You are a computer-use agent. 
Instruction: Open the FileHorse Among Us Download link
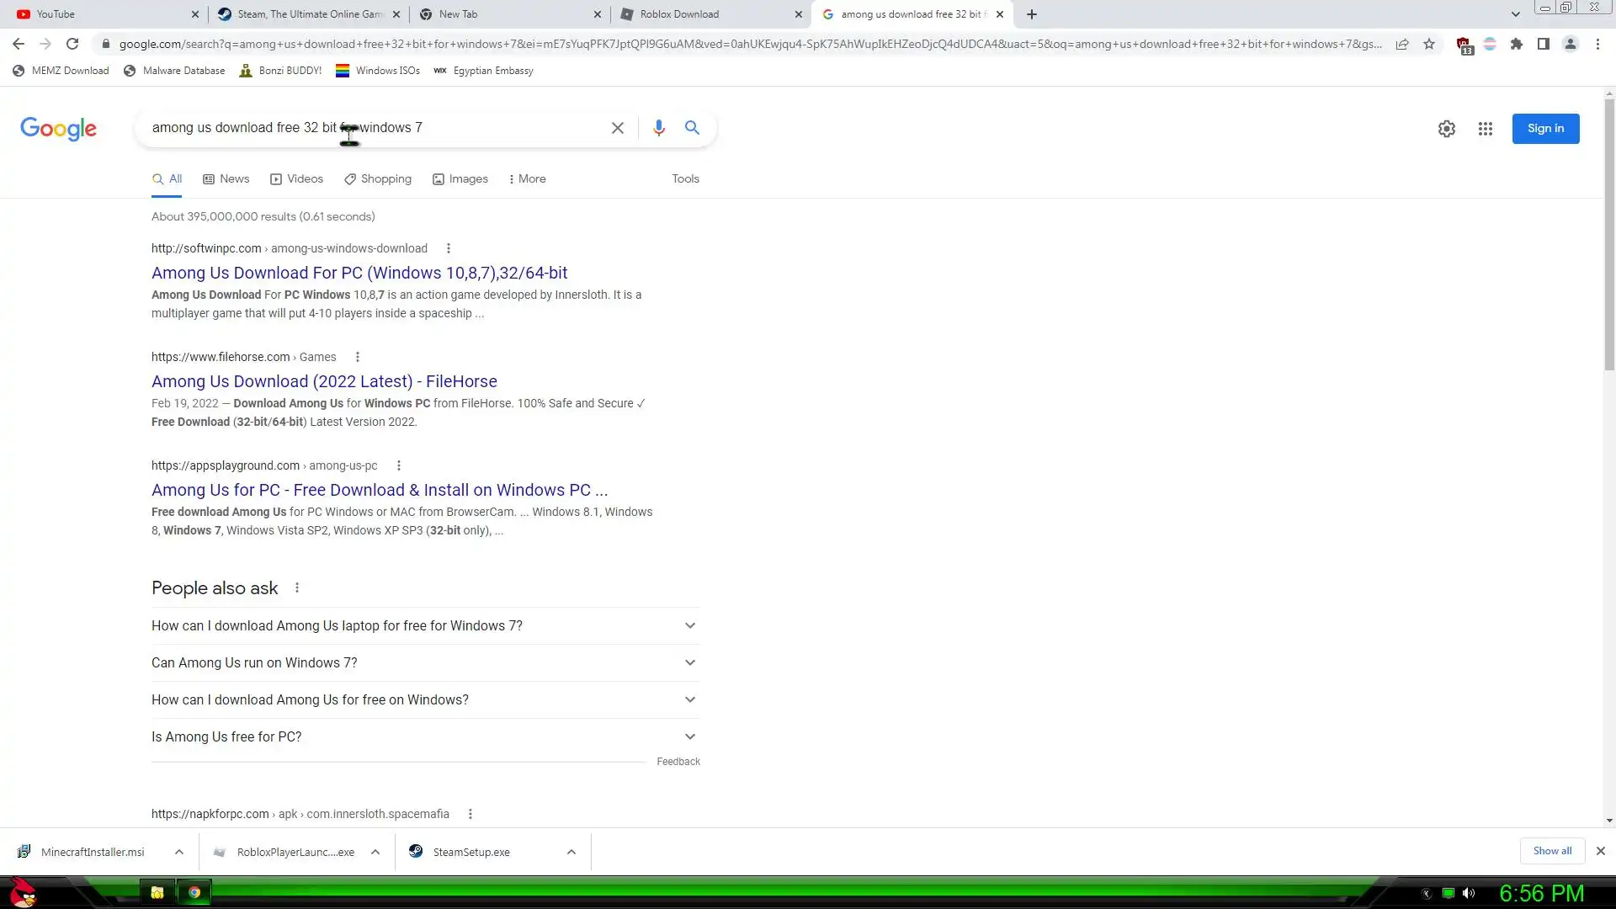click(x=324, y=381)
